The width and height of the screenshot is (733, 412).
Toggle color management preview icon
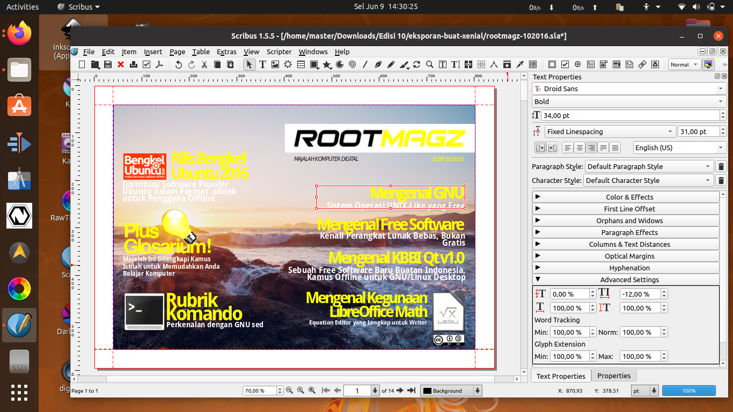coord(709,64)
